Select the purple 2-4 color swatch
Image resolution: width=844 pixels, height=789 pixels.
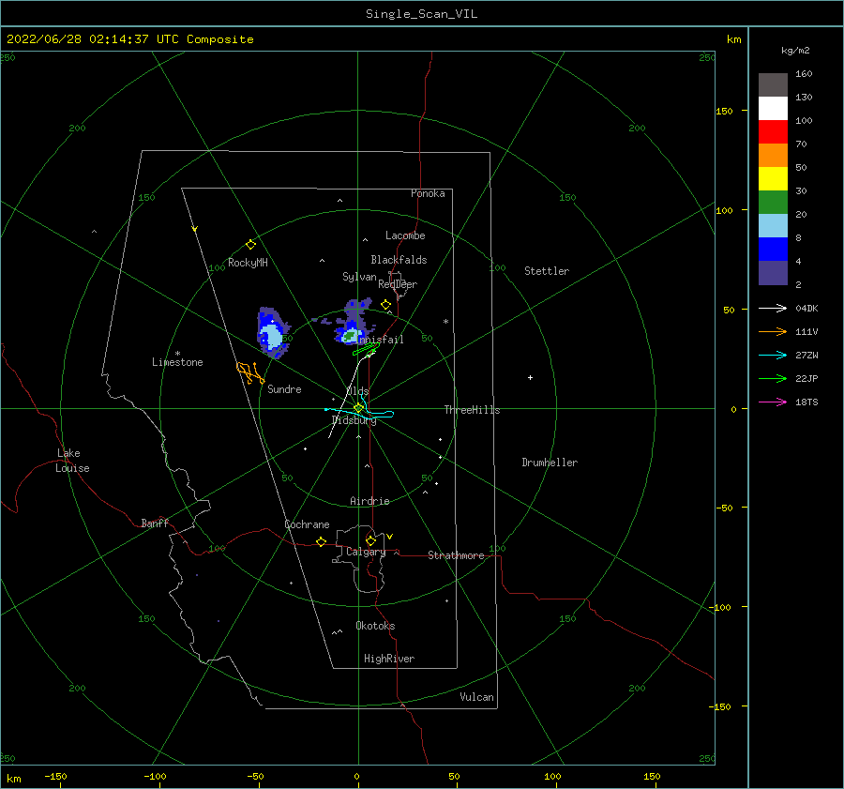point(773,272)
